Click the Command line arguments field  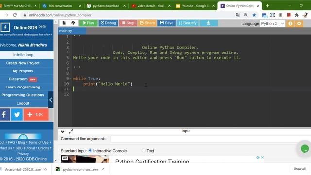pos(210,139)
